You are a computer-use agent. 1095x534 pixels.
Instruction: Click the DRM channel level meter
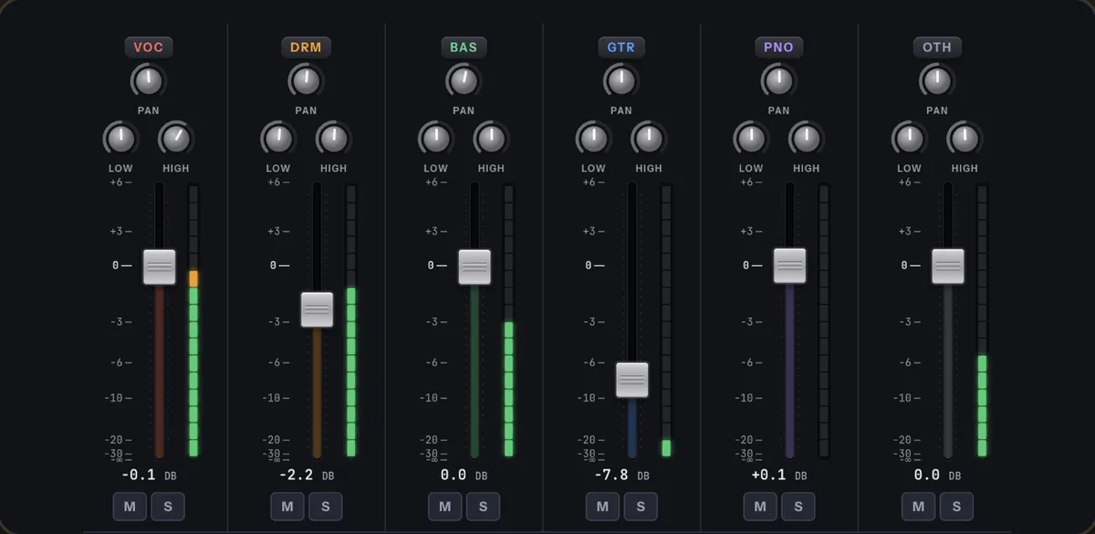pyautogui.click(x=351, y=320)
